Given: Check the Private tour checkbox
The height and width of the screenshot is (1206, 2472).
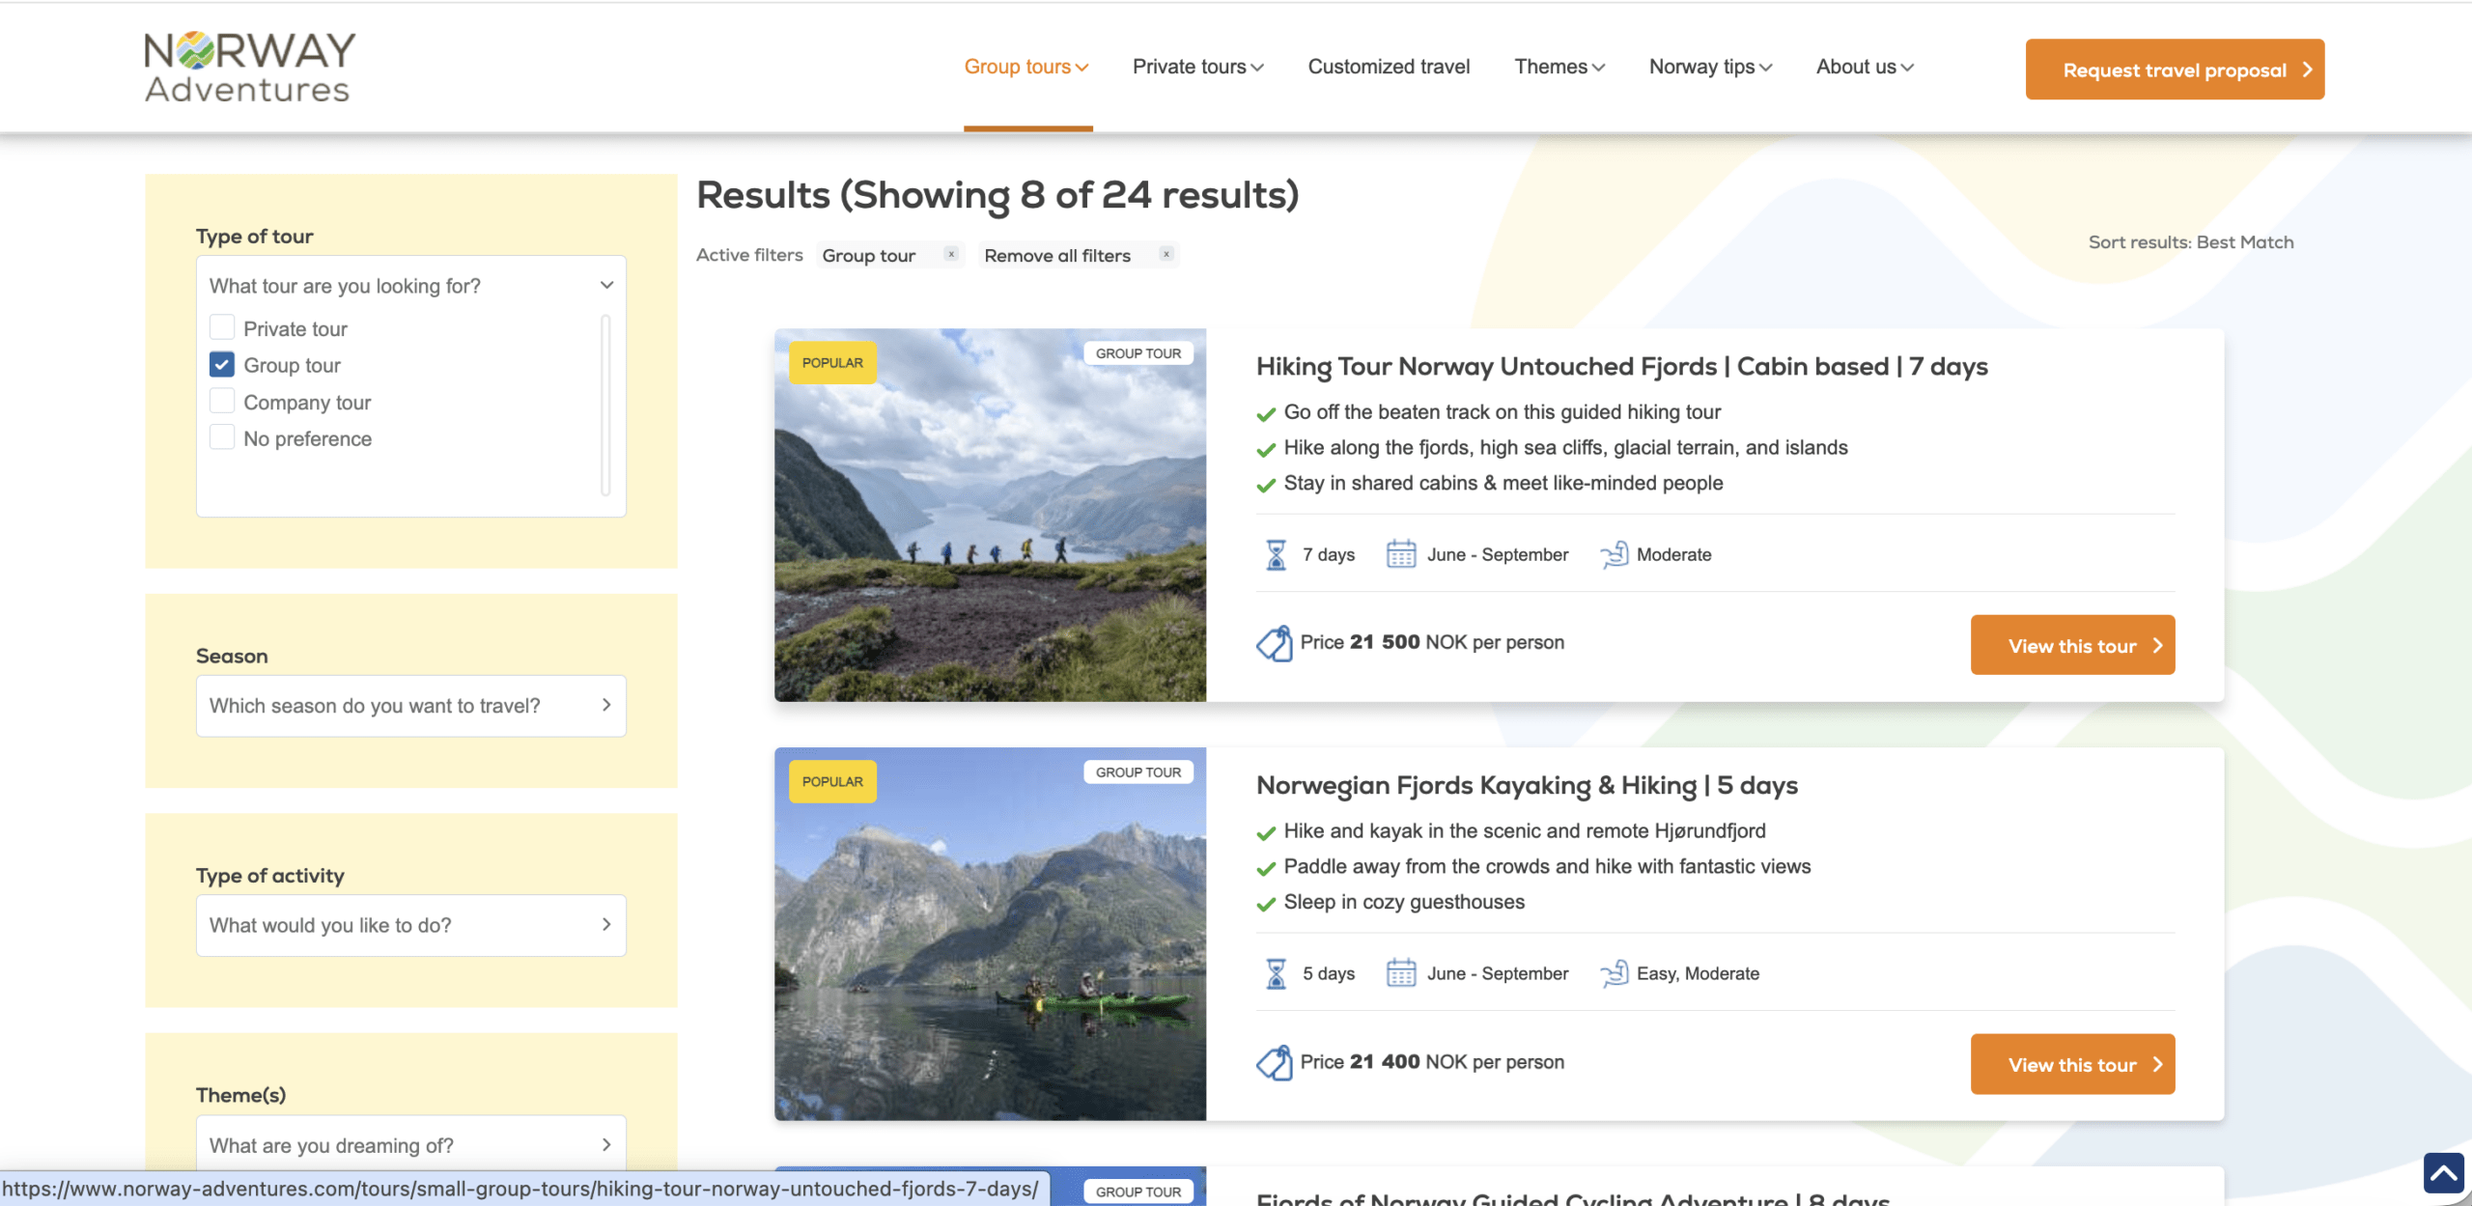Looking at the screenshot, I should [x=222, y=327].
